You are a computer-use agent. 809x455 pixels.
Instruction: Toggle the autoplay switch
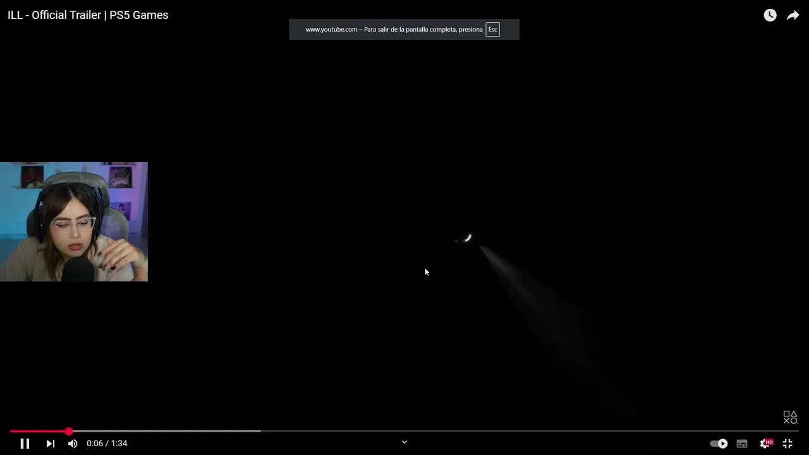tap(719, 444)
